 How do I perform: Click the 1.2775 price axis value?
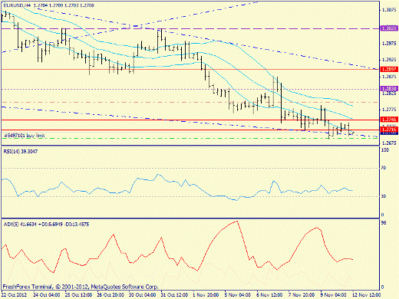(389, 110)
